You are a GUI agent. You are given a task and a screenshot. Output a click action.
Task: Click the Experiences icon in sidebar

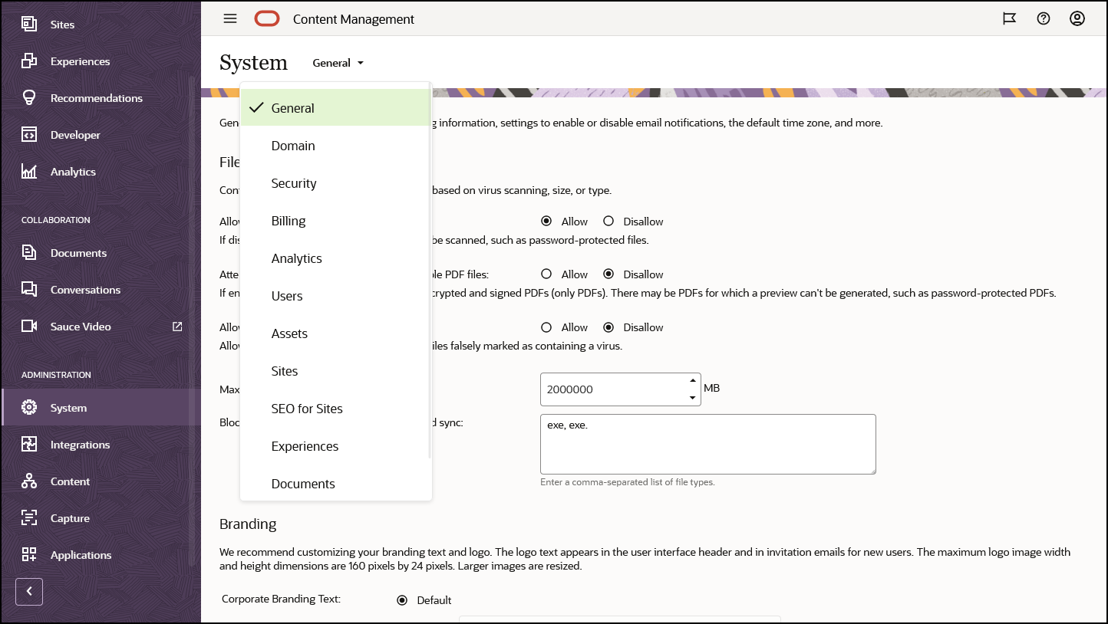tap(29, 61)
